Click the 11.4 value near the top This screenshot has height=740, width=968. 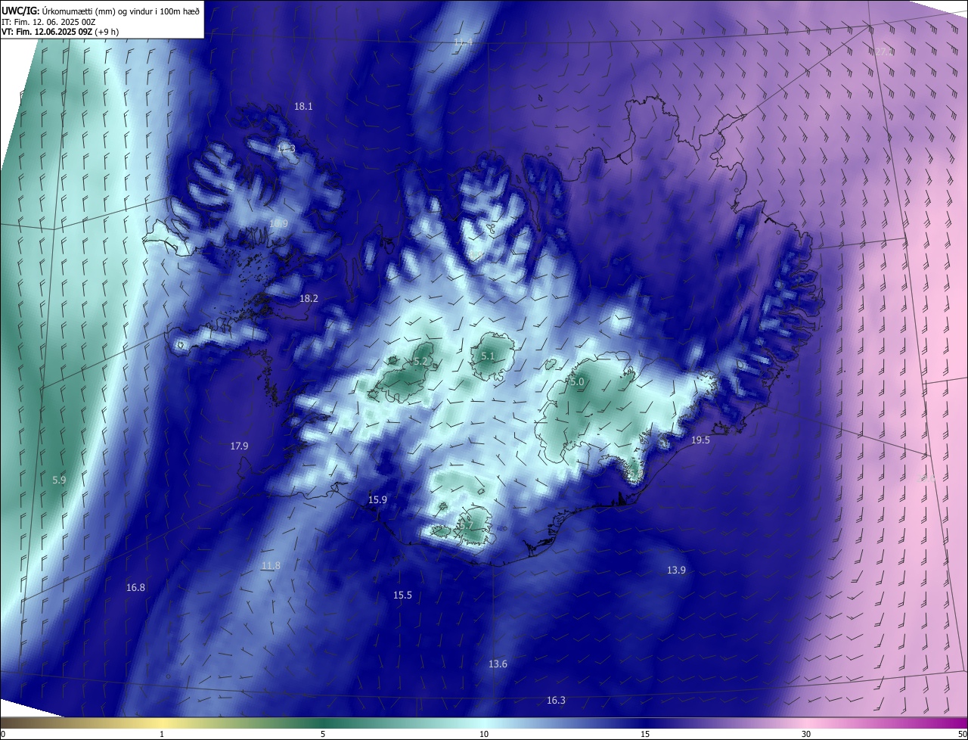pos(464,42)
